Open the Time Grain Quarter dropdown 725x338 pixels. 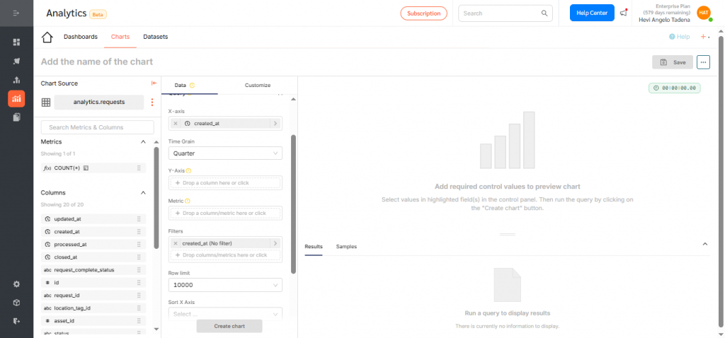pyautogui.click(x=225, y=153)
